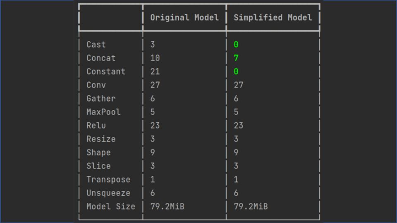This screenshot has height=223, width=397.
Task: Select the 'Resize' row label
Action: click(101, 139)
